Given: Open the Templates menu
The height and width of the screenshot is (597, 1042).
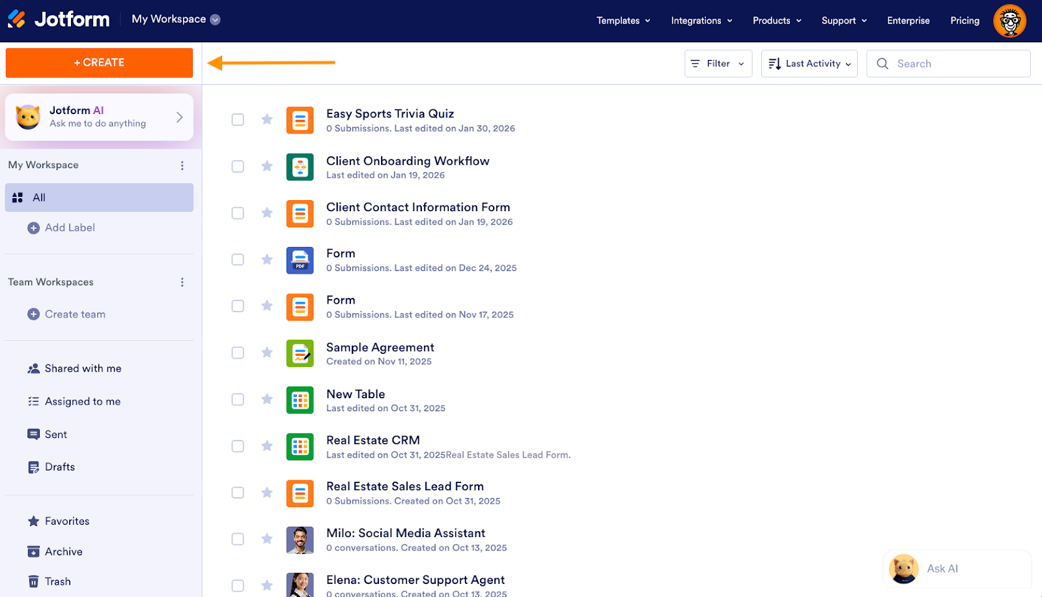Looking at the screenshot, I should [622, 20].
